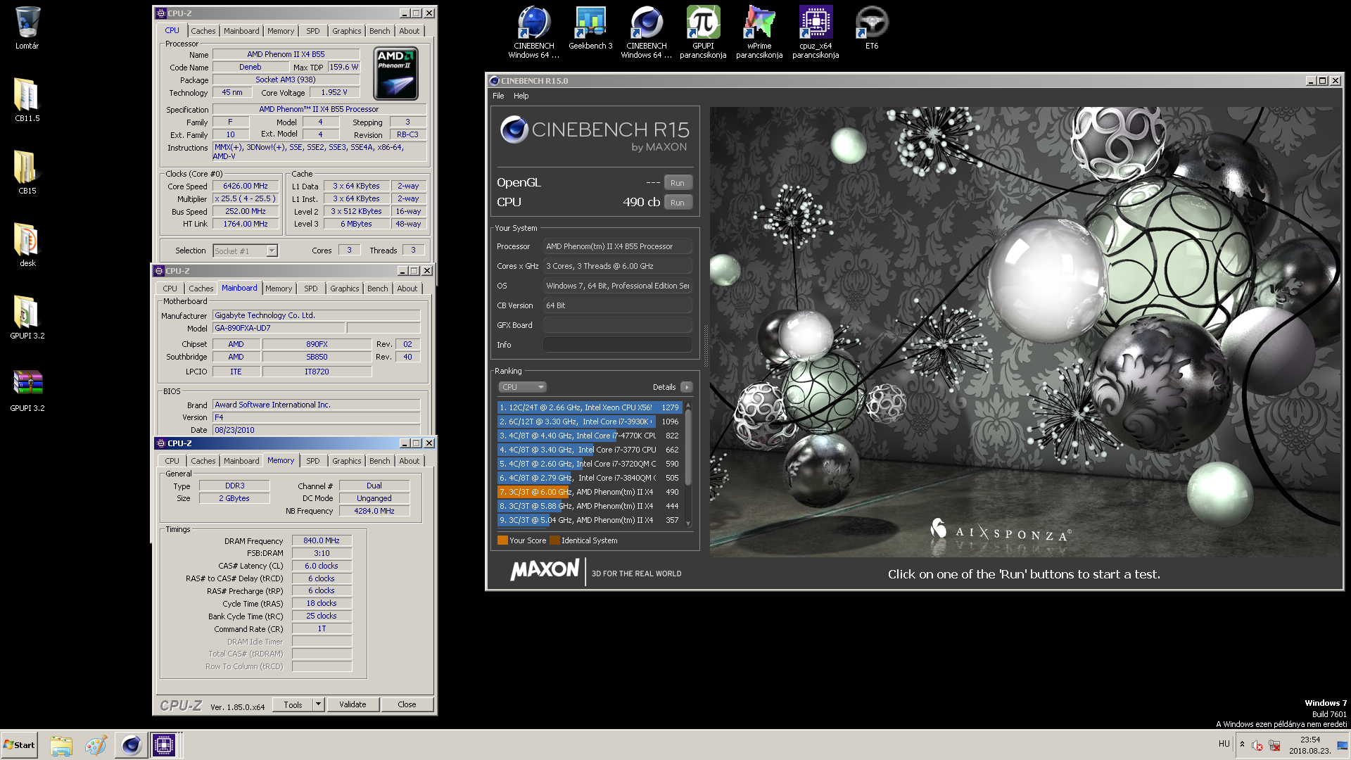Launch cpuz_x64 parancsikonja shortcut
The image size is (1351, 760).
click(x=816, y=32)
